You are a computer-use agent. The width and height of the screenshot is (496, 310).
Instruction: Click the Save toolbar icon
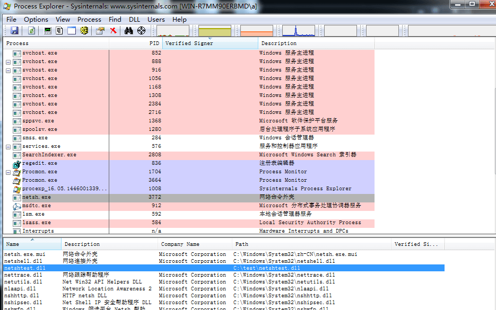coord(14,31)
